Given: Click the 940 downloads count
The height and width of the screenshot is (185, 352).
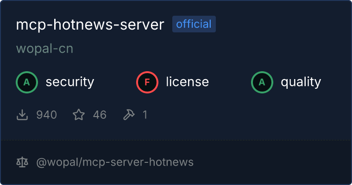Looking at the screenshot, I should [x=46, y=115].
